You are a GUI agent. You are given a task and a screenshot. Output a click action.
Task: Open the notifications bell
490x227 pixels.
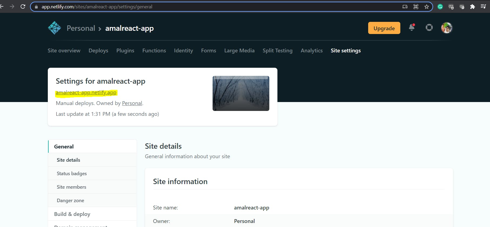point(412,27)
